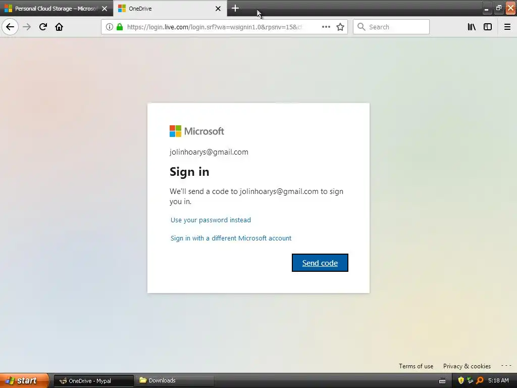517x388 pixels.
Task: Click the 5:18 AM clock
Action: [x=498, y=380]
